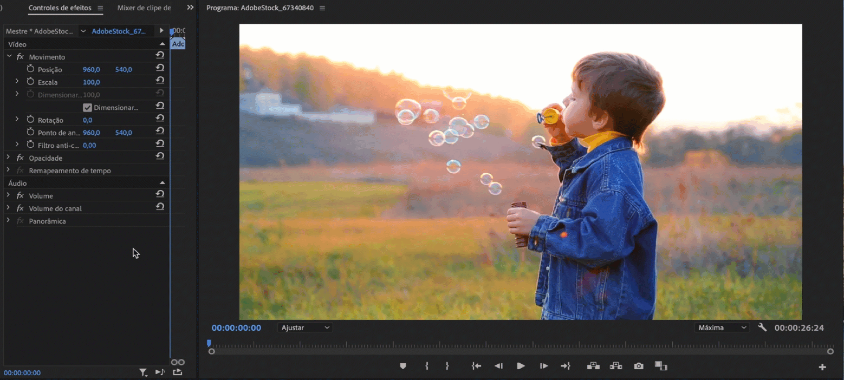Open button editor plus icon

822,367
